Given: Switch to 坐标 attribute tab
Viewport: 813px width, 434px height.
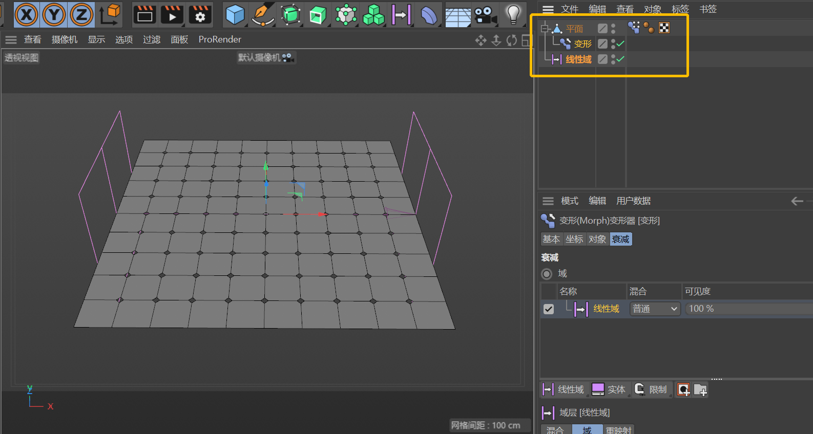Looking at the screenshot, I should point(574,239).
